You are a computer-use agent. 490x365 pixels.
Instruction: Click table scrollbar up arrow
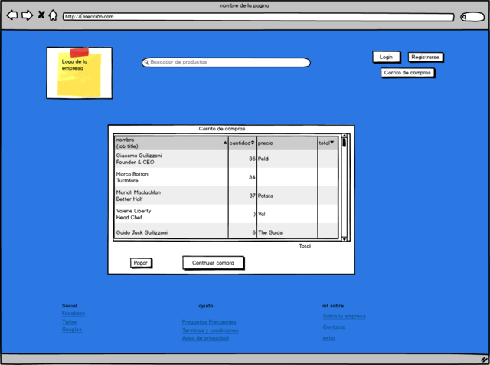pos(345,136)
